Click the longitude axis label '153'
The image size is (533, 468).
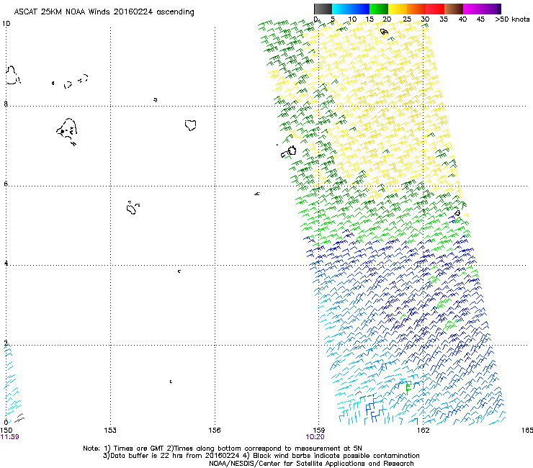point(110,431)
